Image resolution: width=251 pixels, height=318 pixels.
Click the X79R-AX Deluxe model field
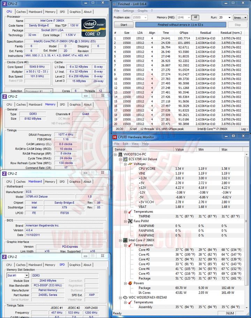click(x=50, y=197)
